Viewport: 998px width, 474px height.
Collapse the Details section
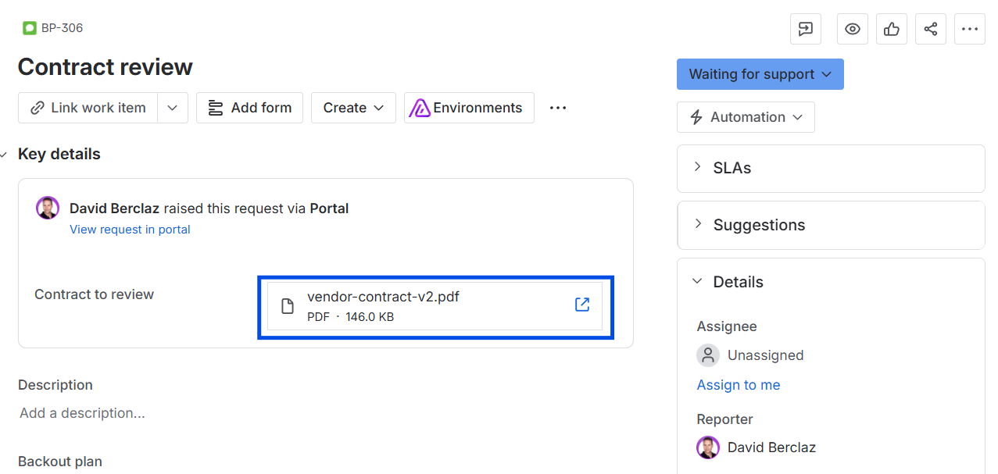[698, 282]
